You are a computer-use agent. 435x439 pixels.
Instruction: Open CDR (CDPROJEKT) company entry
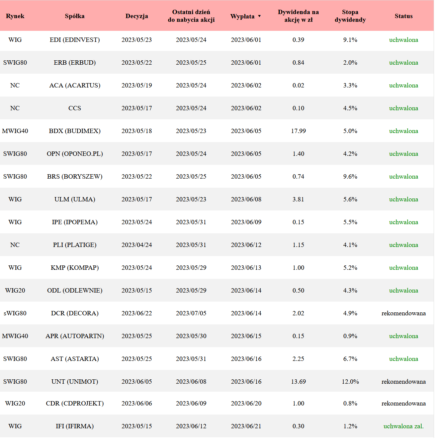(75, 403)
